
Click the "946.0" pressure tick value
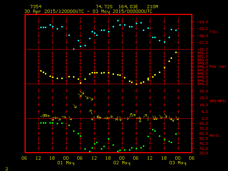202,74
